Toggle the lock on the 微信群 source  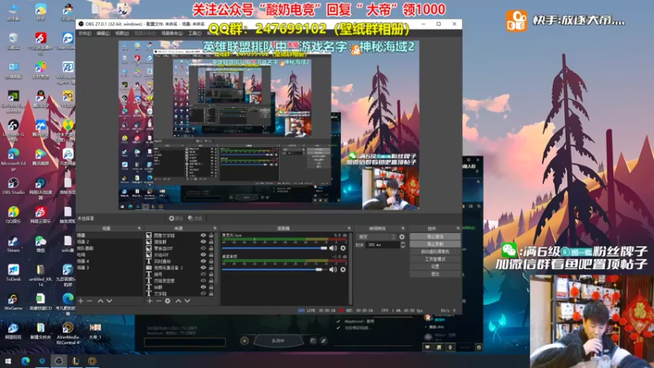[x=211, y=242]
